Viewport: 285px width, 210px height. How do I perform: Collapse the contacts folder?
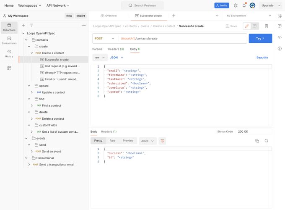(x=26, y=40)
